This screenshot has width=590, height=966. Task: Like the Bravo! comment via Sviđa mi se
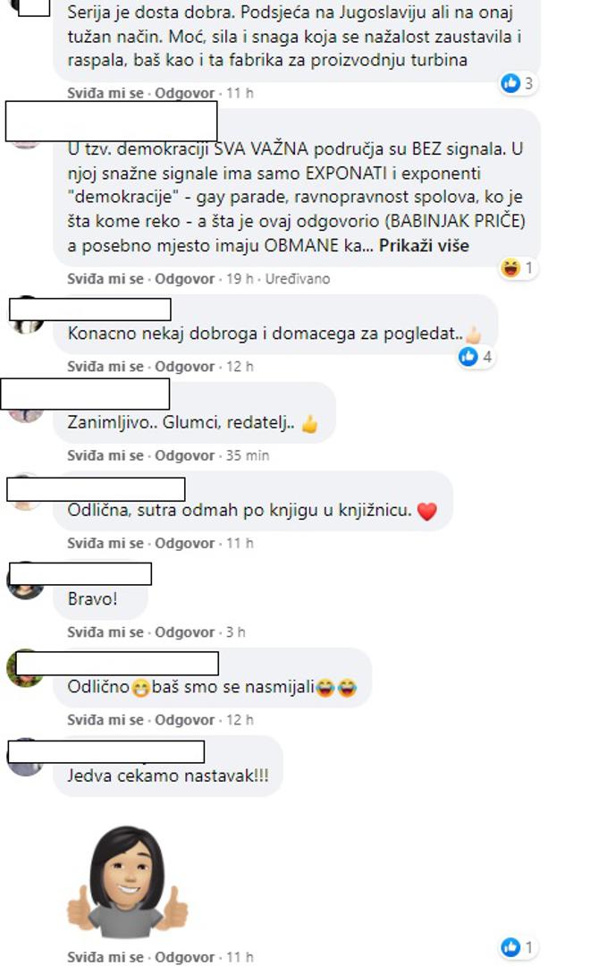(x=105, y=632)
